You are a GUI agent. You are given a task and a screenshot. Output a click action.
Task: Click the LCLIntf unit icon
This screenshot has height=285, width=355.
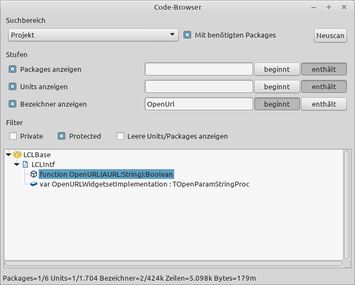[25, 164]
